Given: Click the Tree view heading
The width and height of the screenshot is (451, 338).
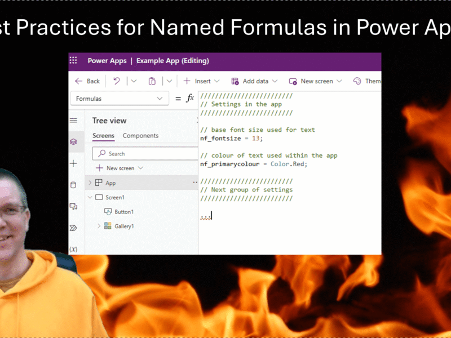Looking at the screenshot, I should coord(109,121).
